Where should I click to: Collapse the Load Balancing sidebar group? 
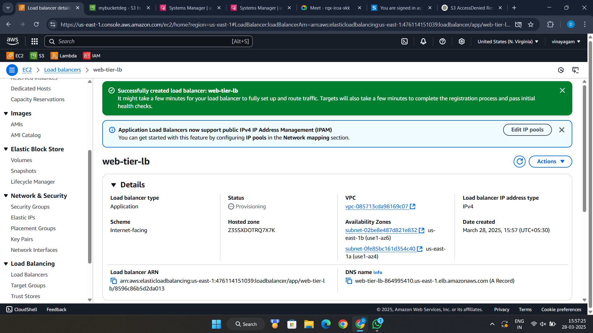tap(6, 264)
